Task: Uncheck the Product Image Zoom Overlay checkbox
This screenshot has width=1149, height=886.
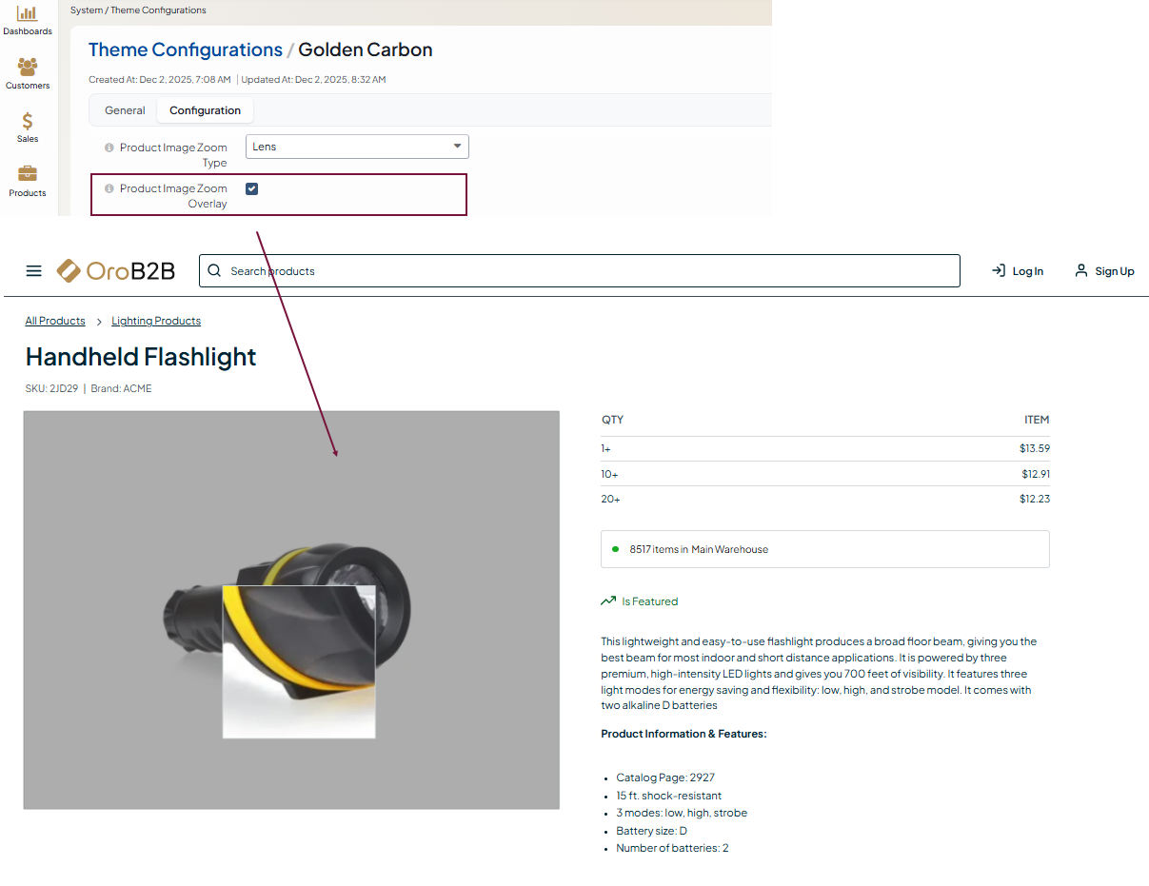Action: click(251, 188)
